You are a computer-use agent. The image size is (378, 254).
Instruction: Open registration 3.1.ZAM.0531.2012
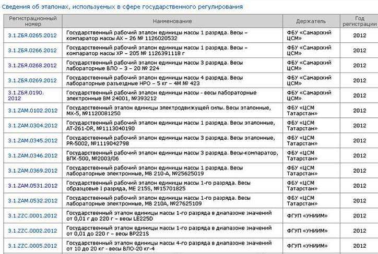[32, 186]
